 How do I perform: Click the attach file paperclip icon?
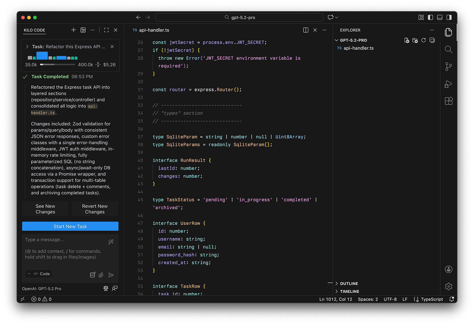101,275
